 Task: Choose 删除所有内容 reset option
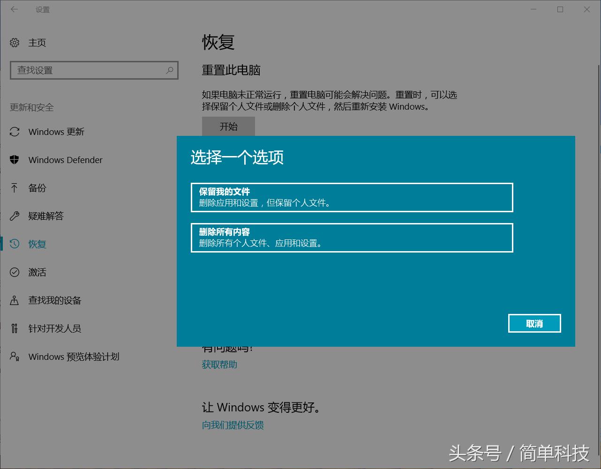click(x=352, y=238)
